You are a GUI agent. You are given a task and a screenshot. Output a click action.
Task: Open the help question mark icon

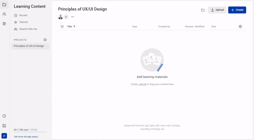(4, 116)
